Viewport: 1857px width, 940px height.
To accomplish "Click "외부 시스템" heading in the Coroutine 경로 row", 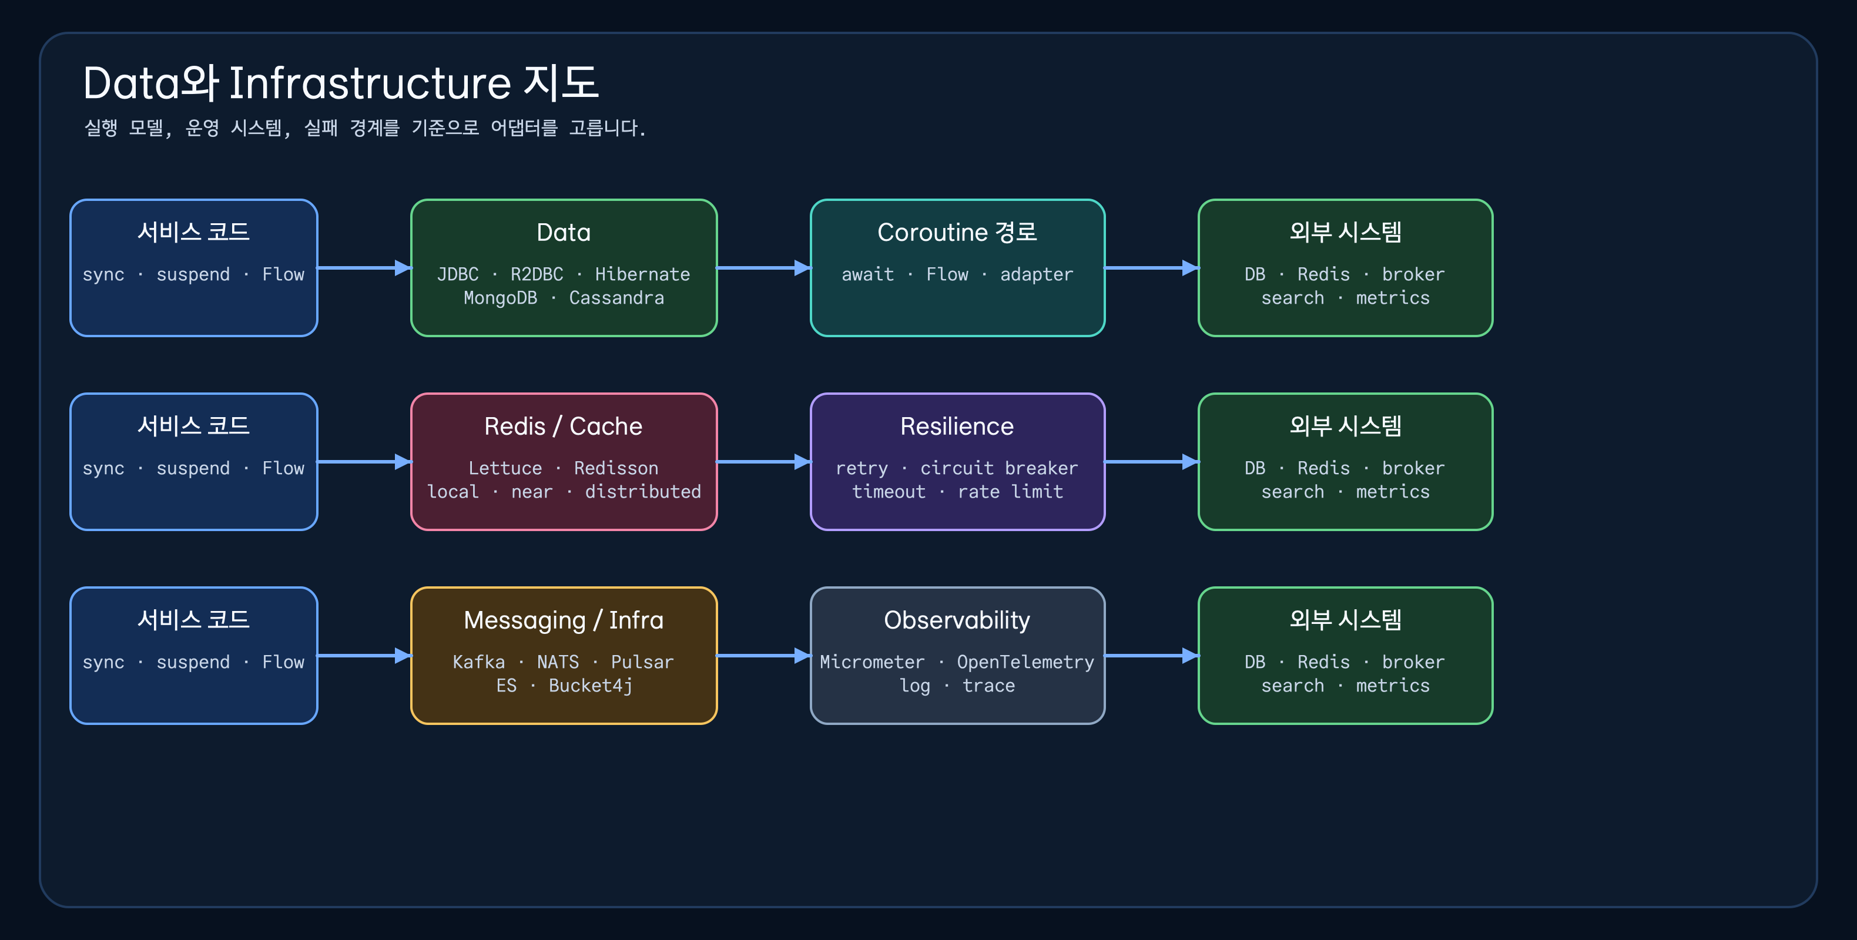I will 1346,232.
